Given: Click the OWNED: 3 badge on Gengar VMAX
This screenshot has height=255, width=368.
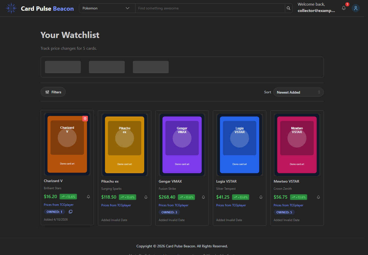Looking at the screenshot, I should tap(169, 212).
